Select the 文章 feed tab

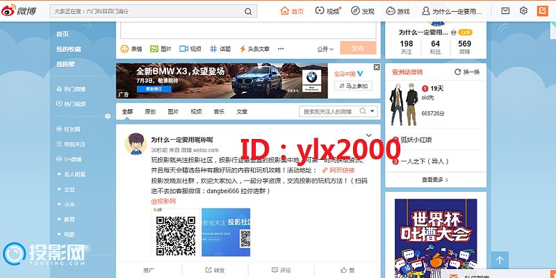coord(242,111)
